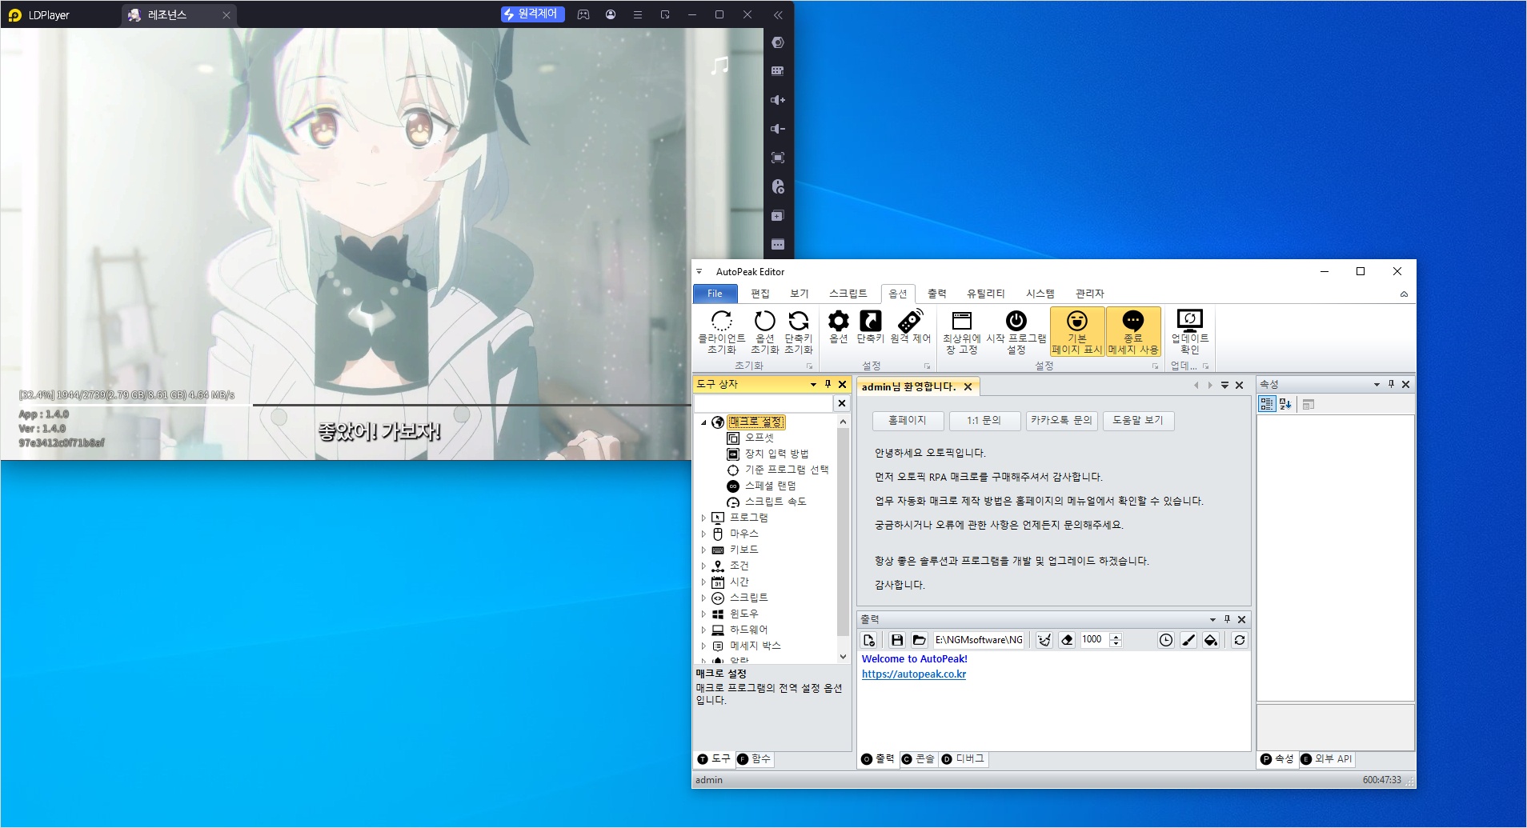Sort properties alphabetically icon

pyautogui.click(x=1285, y=405)
